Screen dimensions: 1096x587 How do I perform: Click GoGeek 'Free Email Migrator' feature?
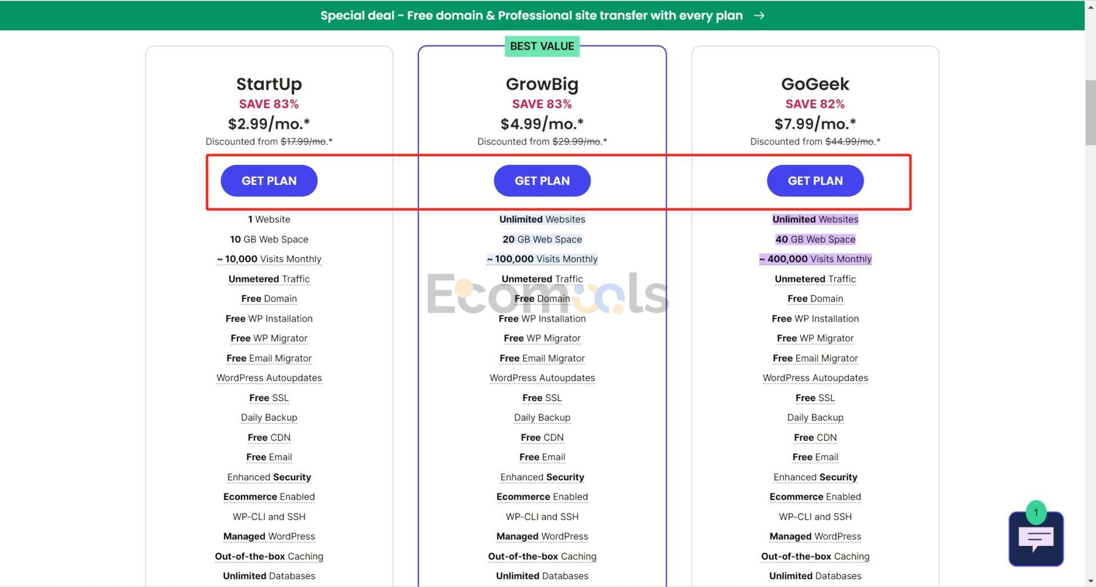click(x=815, y=358)
